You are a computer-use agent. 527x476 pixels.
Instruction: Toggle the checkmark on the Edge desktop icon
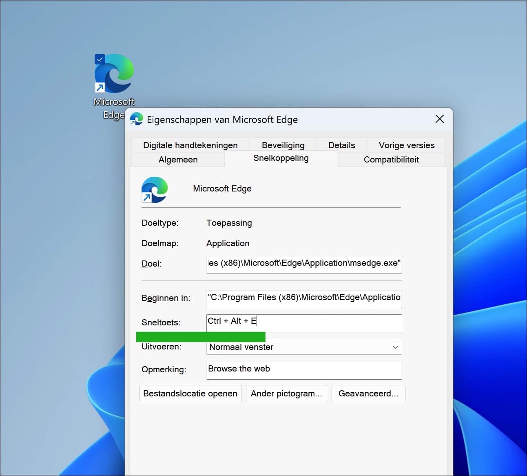[99, 59]
